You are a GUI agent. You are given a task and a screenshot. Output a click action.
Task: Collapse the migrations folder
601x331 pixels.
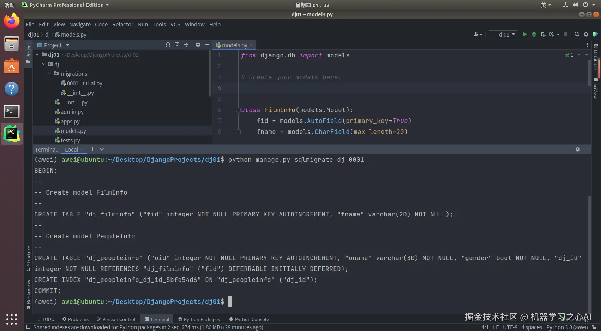click(50, 74)
